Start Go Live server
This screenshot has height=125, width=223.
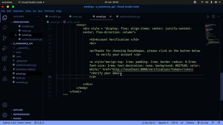[x=203, y=123]
